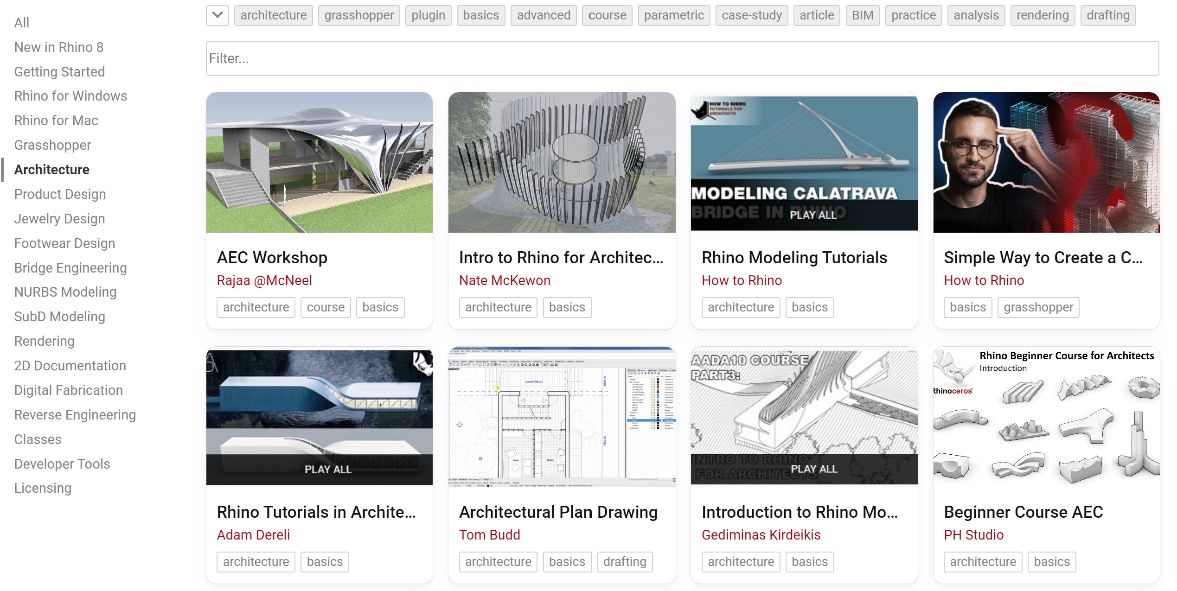Toggle the BIM filter tag

point(862,15)
